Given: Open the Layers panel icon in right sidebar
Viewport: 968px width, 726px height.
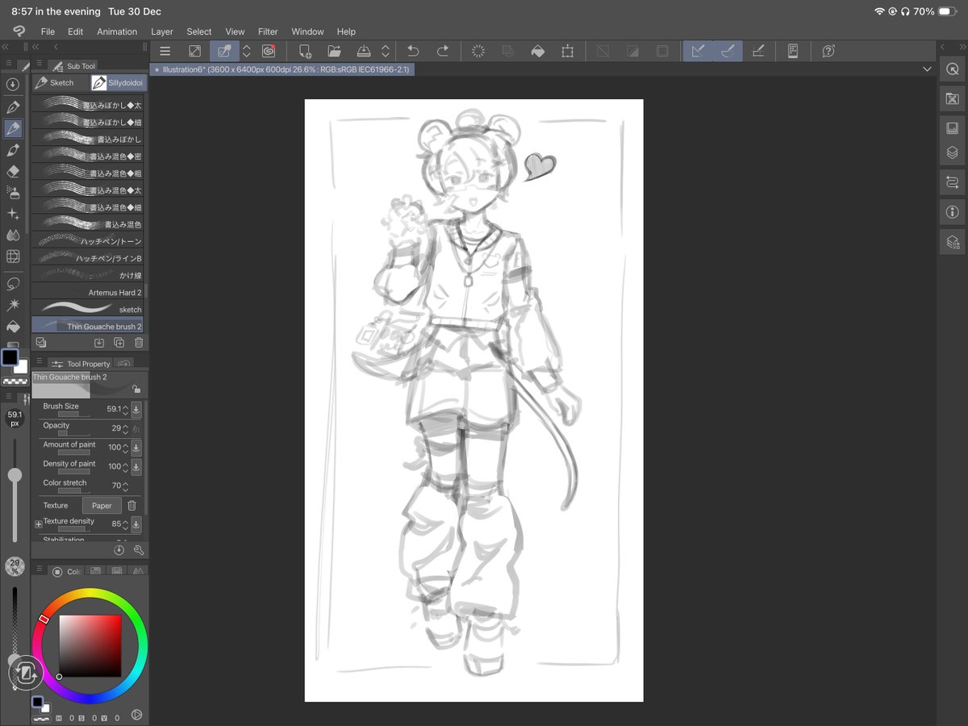Looking at the screenshot, I should tap(953, 152).
